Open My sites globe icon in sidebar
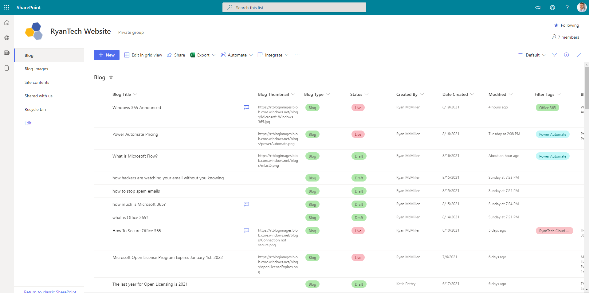 (7, 38)
